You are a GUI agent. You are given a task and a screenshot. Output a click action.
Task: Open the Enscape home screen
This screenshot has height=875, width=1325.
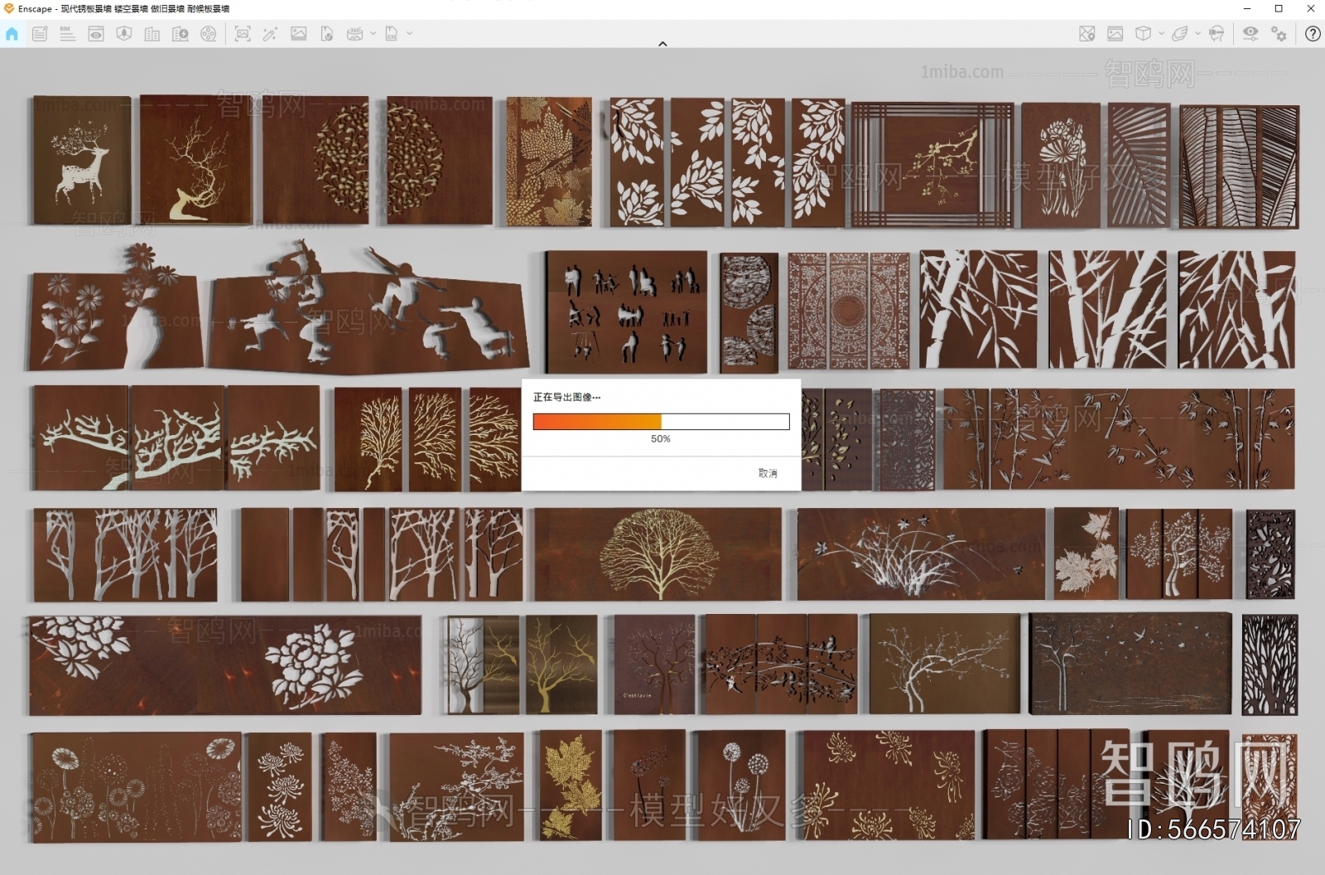point(12,34)
